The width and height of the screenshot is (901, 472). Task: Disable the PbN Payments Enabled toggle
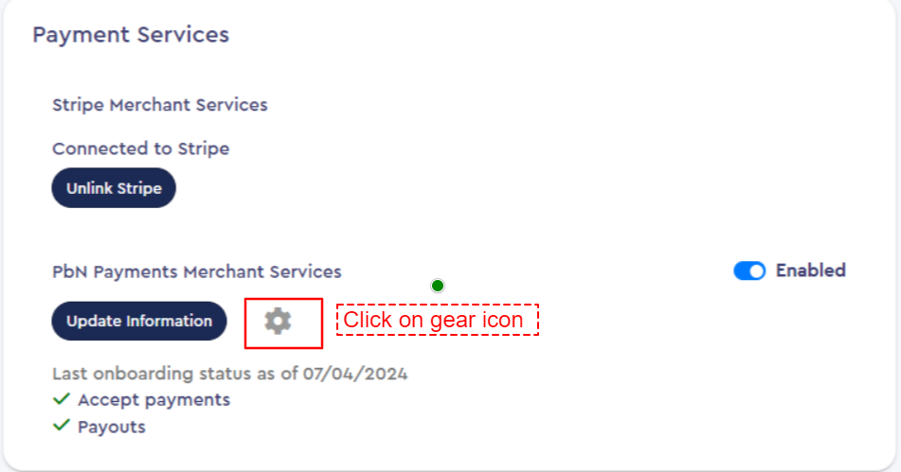tap(749, 271)
